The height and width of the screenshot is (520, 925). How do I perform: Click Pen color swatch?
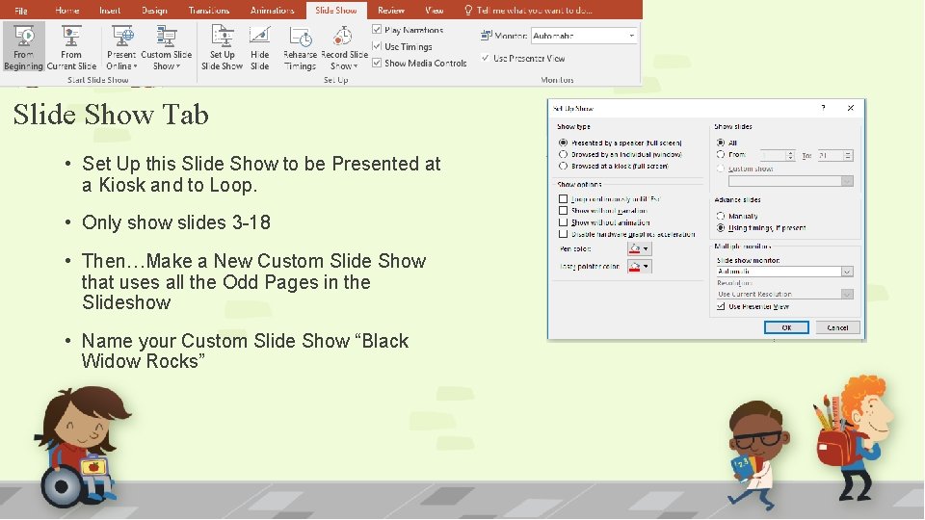635,248
